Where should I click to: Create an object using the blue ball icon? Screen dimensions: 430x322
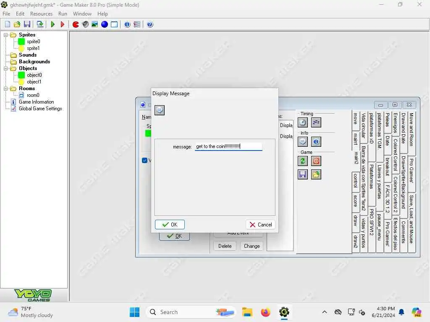pos(105,24)
